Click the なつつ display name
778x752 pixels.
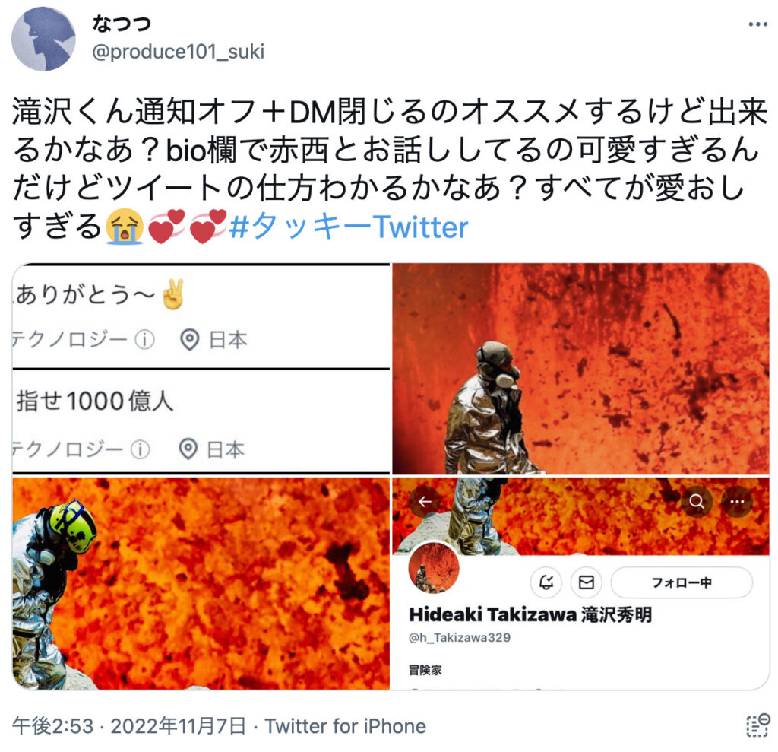pyautogui.click(x=122, y=24)
